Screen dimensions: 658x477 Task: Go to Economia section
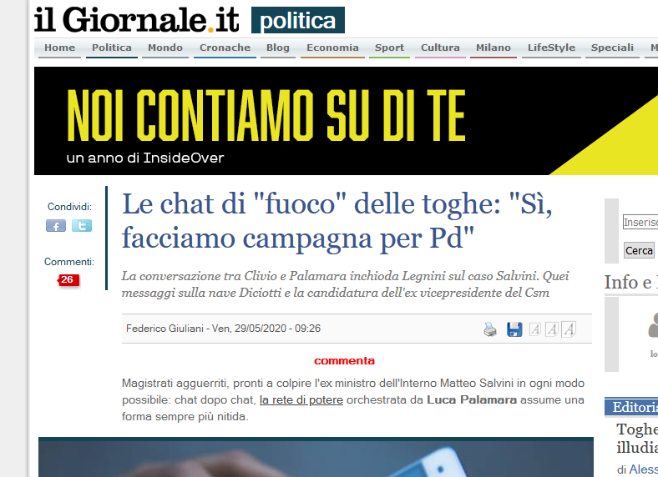(332, 48)
